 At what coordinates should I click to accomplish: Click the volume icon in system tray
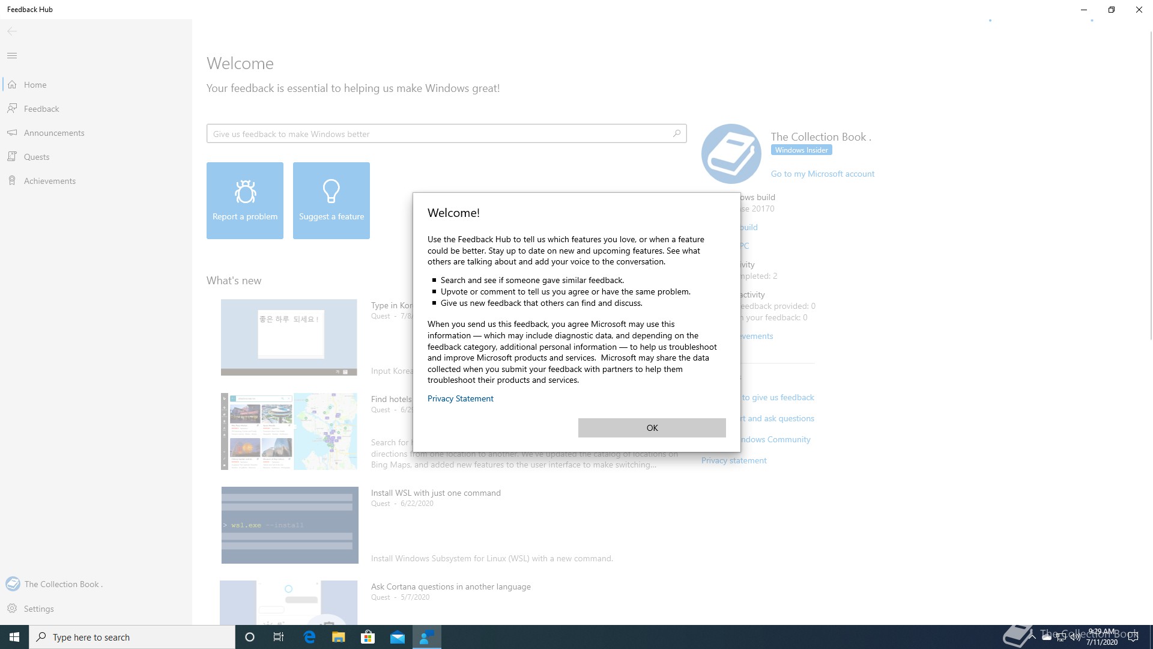(1075, 637)
